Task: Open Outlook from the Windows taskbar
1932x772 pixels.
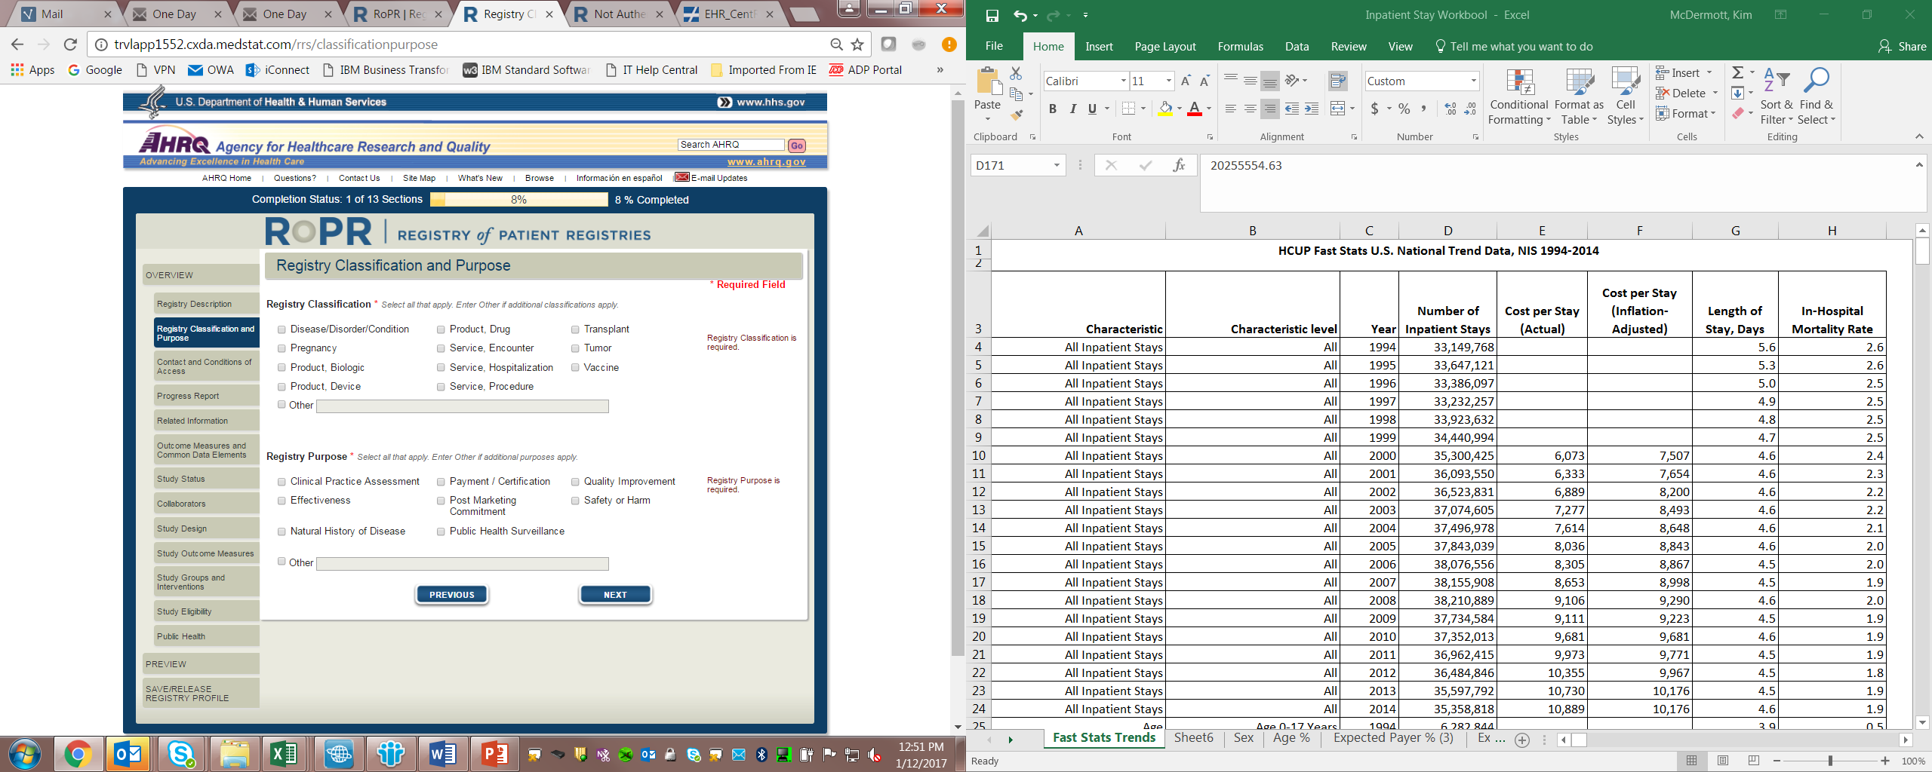Action: (128, 753)
